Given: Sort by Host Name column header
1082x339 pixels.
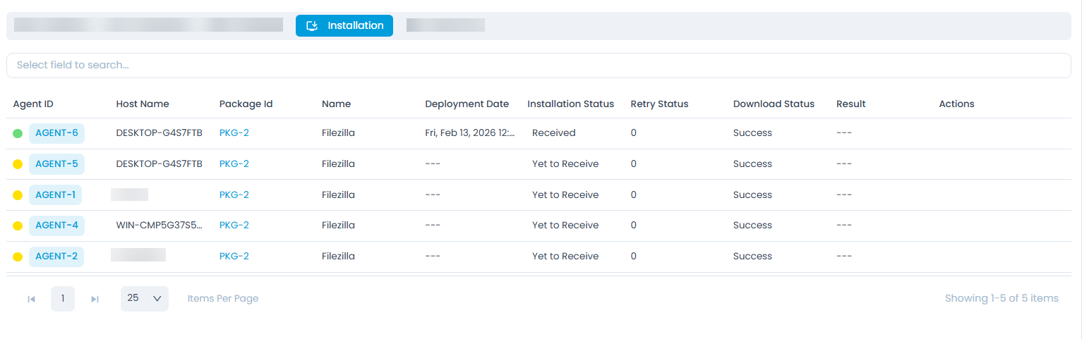Looking at the screenshot, I should (143, 104).
